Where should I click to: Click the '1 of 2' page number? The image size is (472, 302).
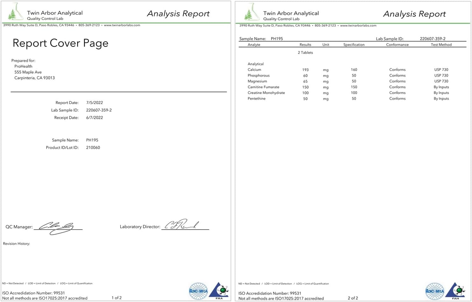117,298
